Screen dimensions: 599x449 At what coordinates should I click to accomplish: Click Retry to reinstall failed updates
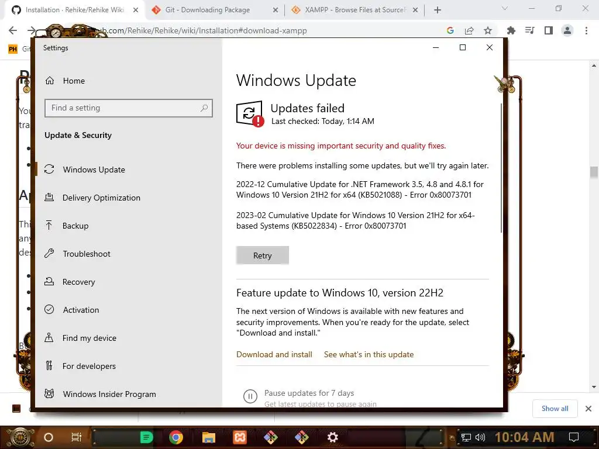(x=263, y=255)
